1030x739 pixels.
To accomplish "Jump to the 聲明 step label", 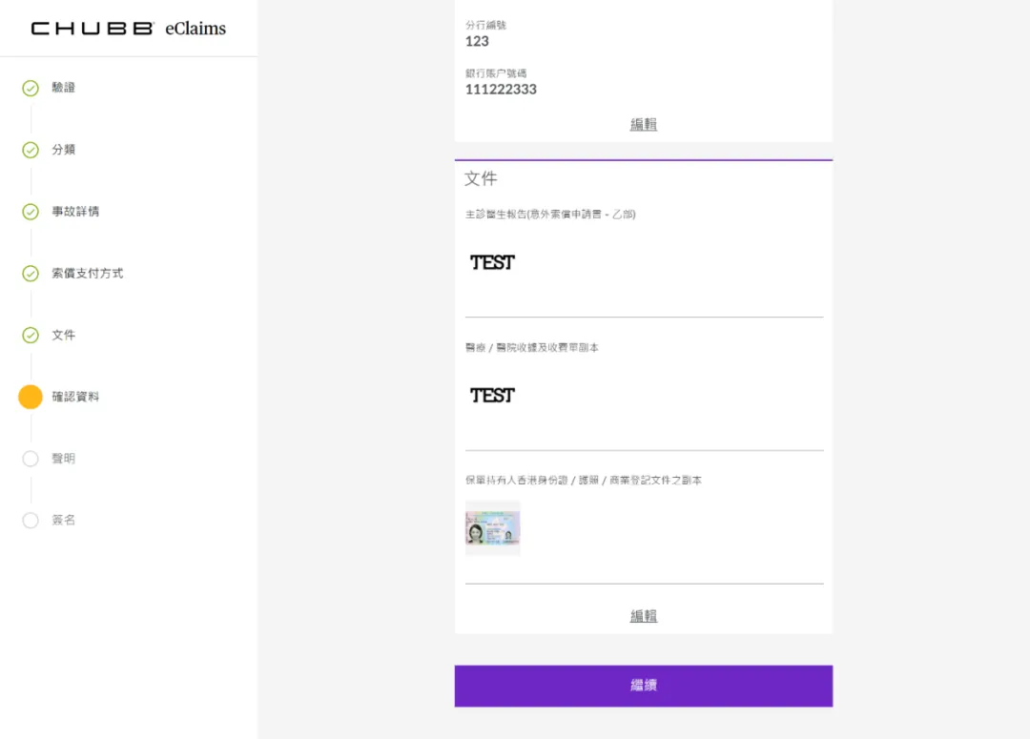I will coord(63,459).
